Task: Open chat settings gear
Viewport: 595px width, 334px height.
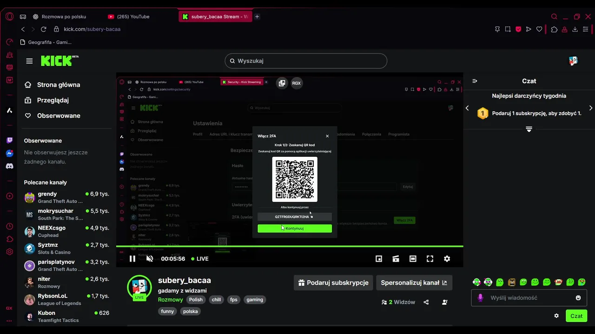Action: (556, 316)
